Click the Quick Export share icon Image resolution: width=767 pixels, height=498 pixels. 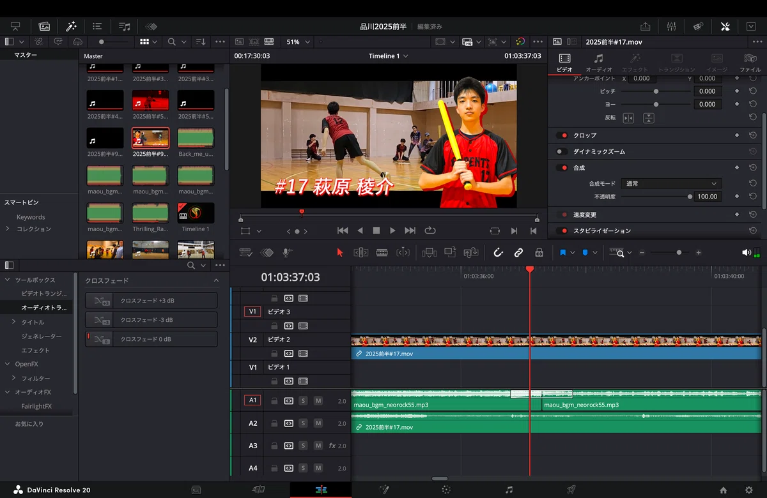tap(645, 26)
